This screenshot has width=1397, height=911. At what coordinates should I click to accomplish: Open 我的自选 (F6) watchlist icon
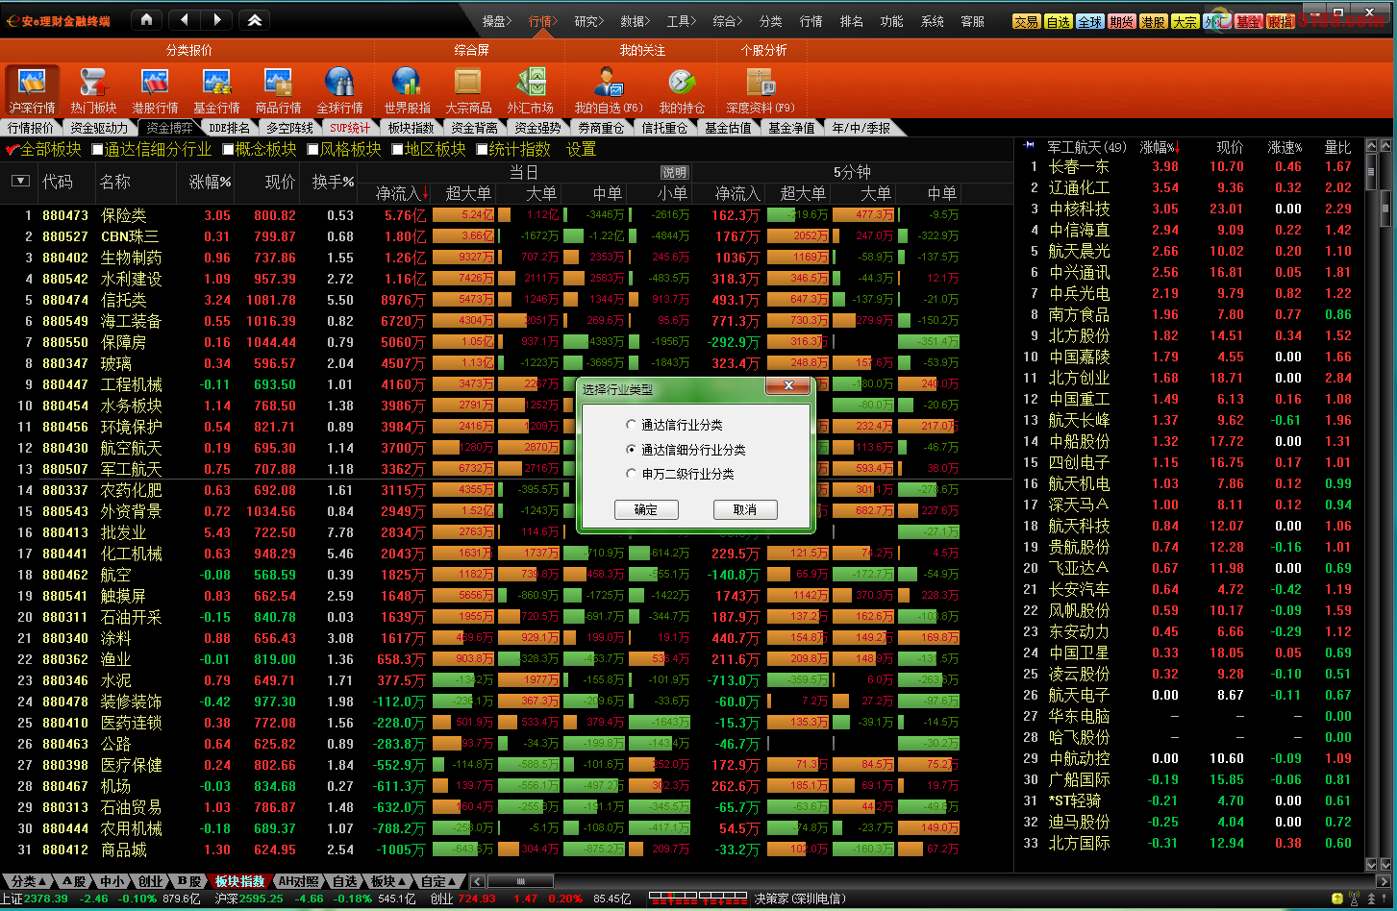click(x=609, y=90)
